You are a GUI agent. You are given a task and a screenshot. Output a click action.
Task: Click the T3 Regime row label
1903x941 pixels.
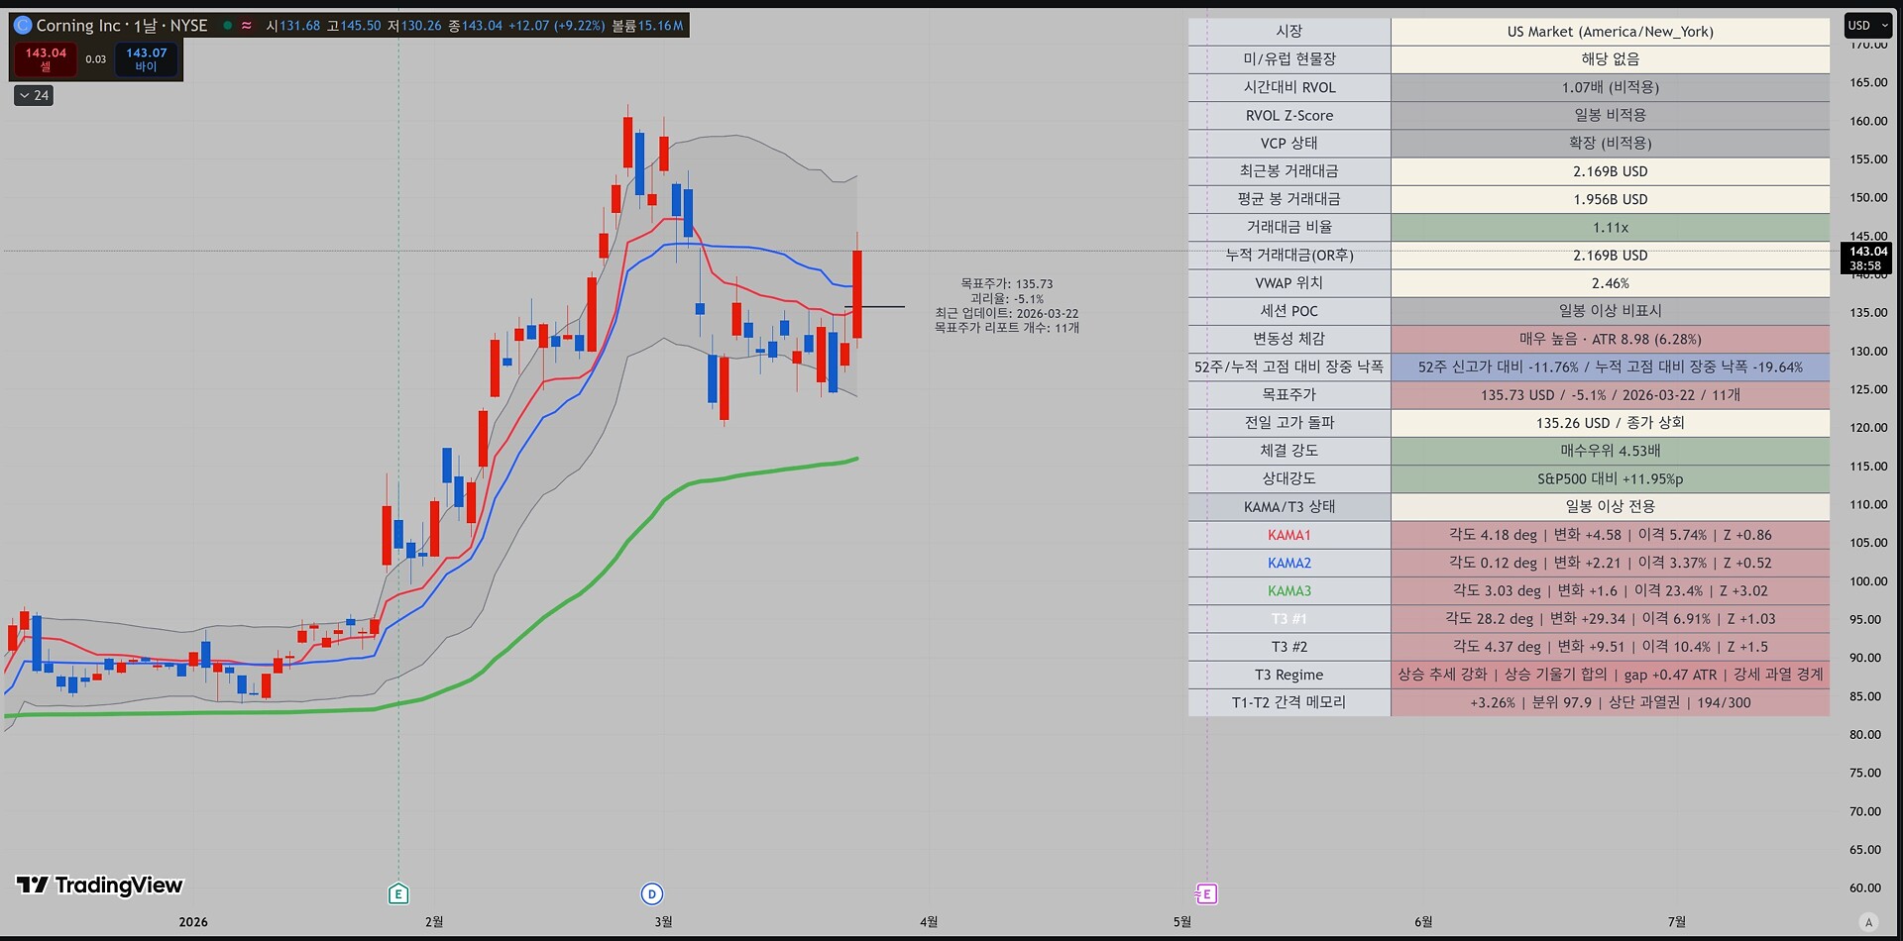click(1288, 675)
